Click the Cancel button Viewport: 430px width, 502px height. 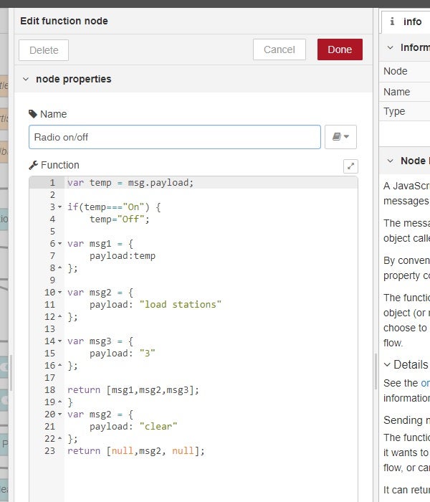279,49
